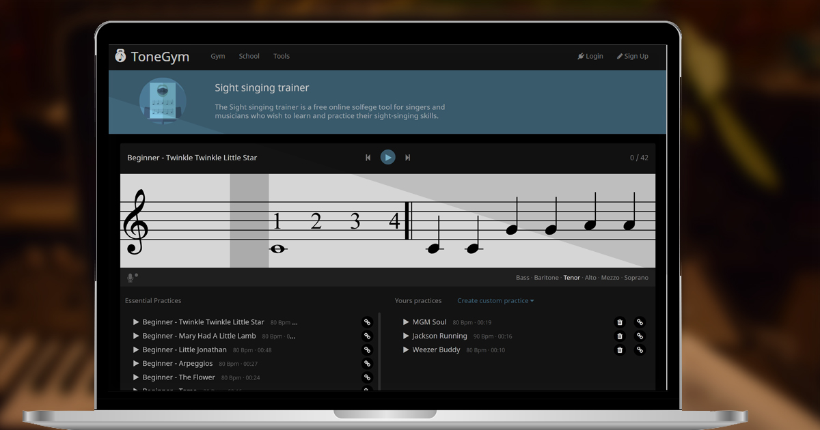Copy the share link for Weezer Buddy
This screenshot has height=430, width=820.
coord(640,349)
